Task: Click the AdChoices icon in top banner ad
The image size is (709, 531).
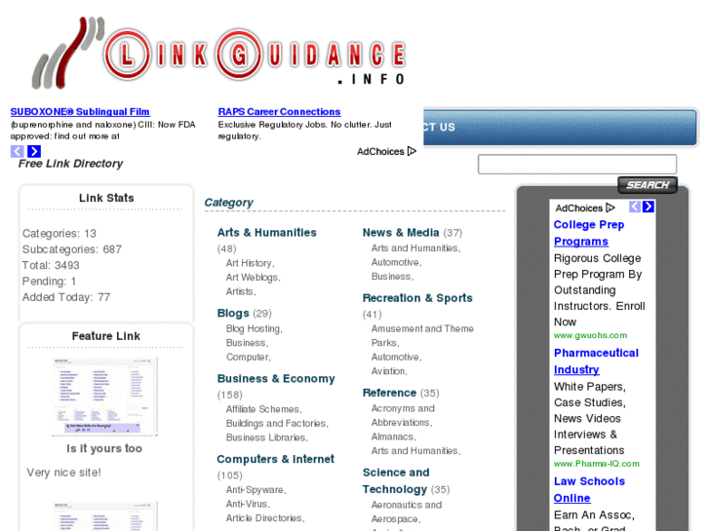Action: click(x=412, y=151)
